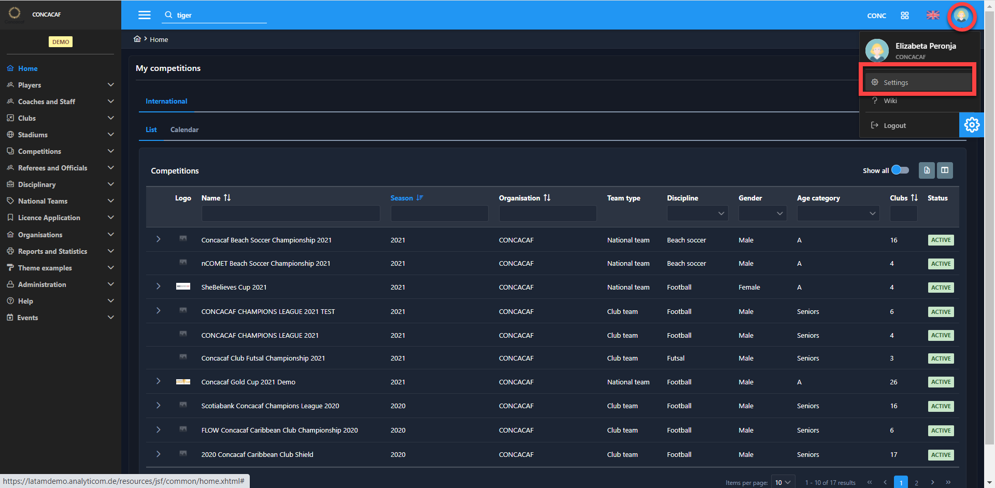Click the user avatar picture
995x488 pixels.
pyautogui.click(x=962, y=16)
